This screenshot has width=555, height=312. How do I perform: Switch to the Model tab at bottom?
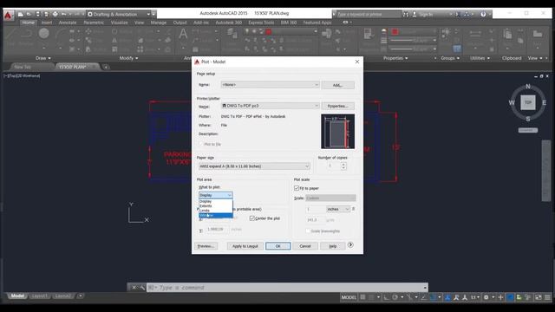[x=17, y=296]
